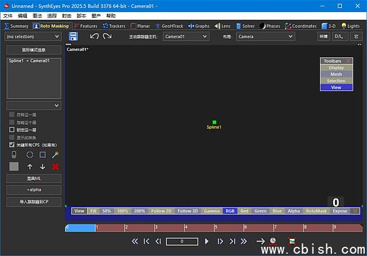Move the spline layer up

point(30,167)
